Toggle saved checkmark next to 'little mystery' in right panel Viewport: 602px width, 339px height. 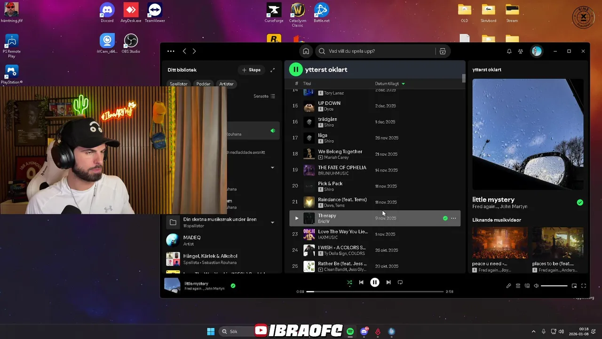point(580,202)
